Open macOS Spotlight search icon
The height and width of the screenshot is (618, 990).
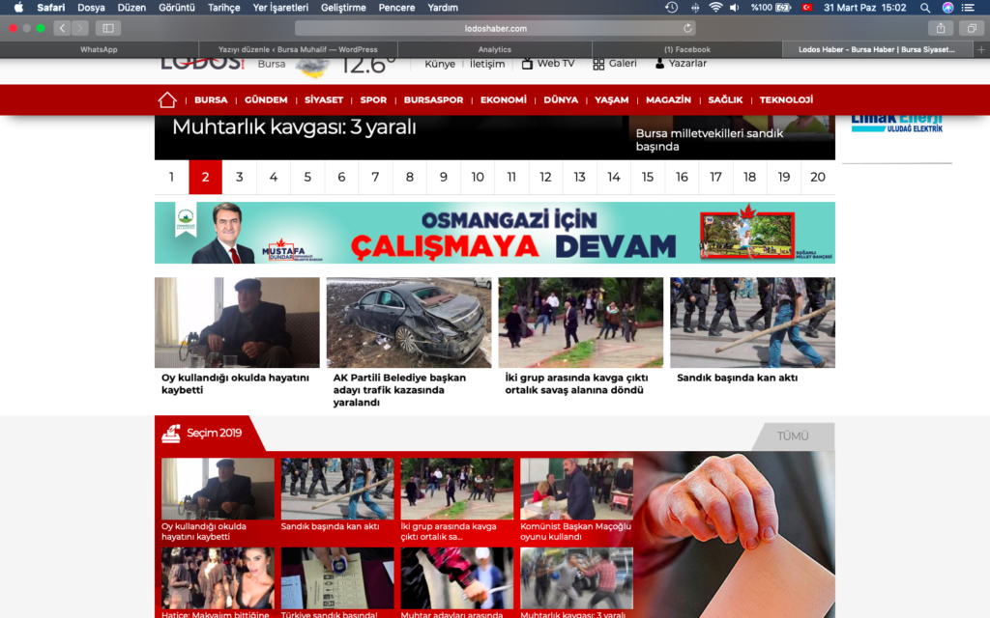925,8
